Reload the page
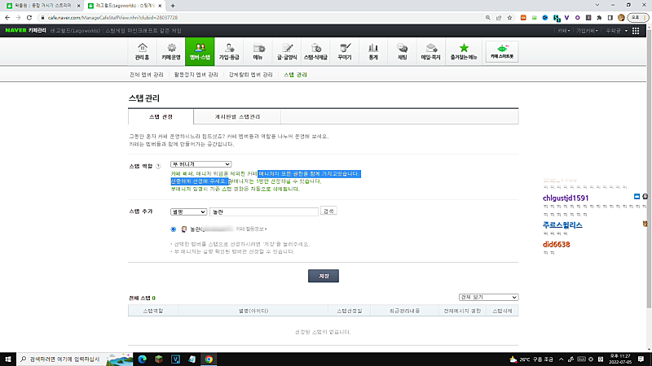Image resolution: width=652 pixels, height=366 pixels. [x=29, y=18]
